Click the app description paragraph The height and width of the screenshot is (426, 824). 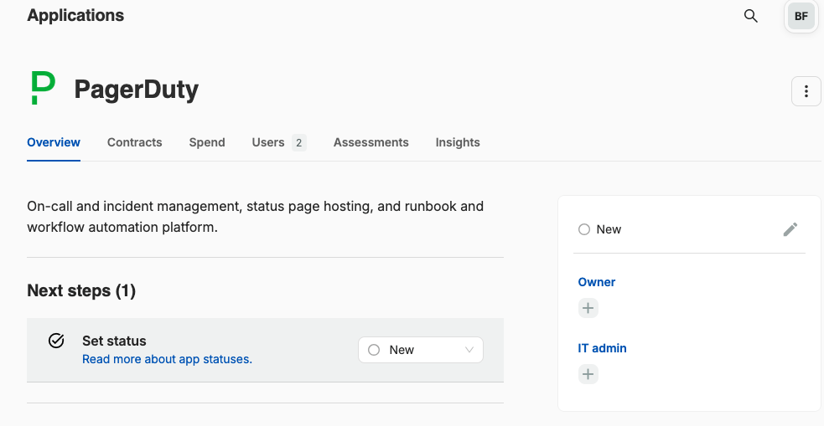tap(256, 217)
